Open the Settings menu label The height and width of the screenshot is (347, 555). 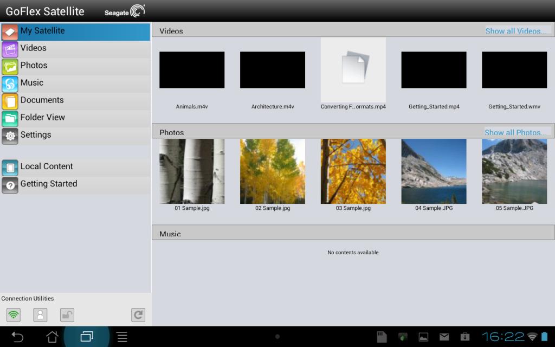tap(36, 134)
